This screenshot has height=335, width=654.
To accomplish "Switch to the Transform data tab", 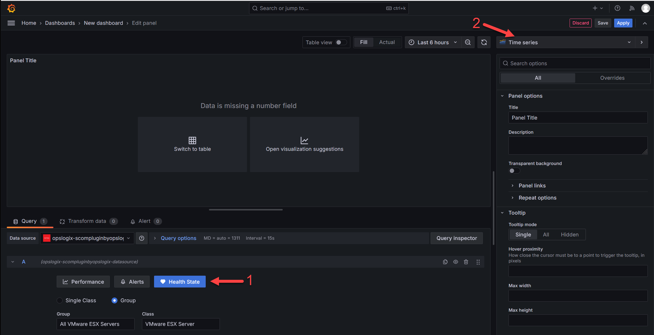I will point(87,221).
